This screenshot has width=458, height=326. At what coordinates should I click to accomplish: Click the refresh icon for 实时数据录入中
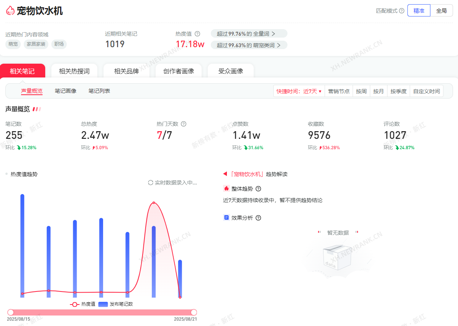point(151,183)
